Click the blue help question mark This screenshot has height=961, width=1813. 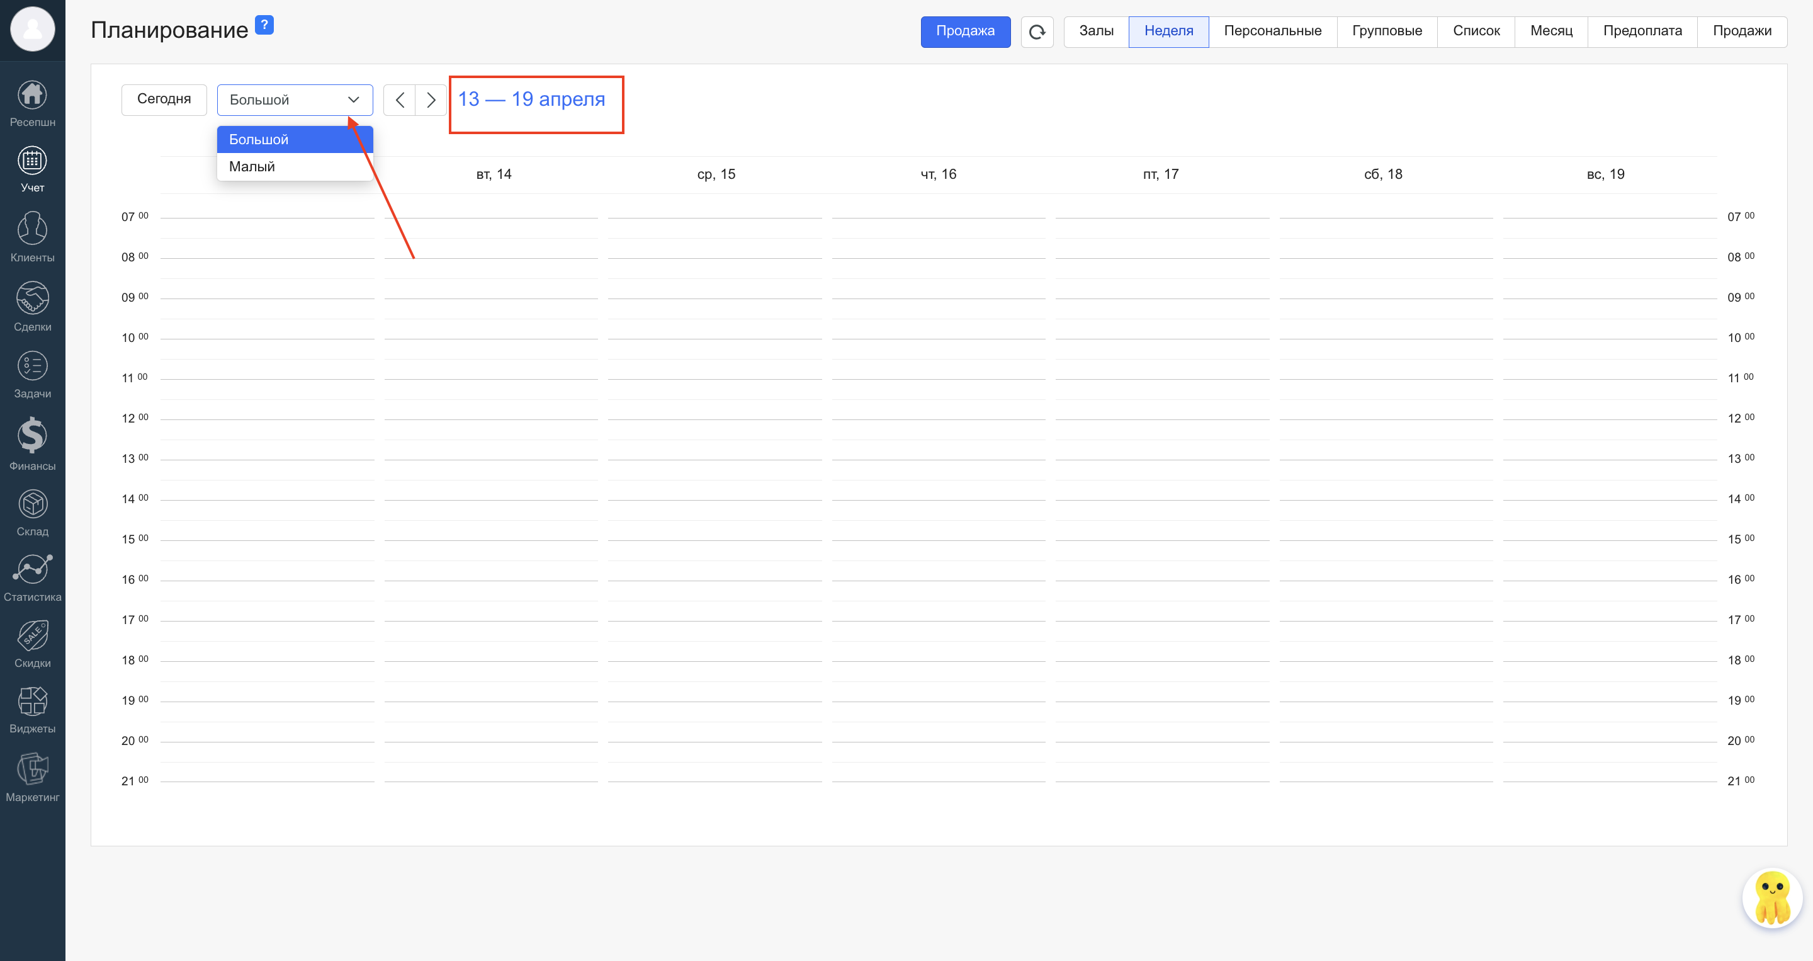264,25
